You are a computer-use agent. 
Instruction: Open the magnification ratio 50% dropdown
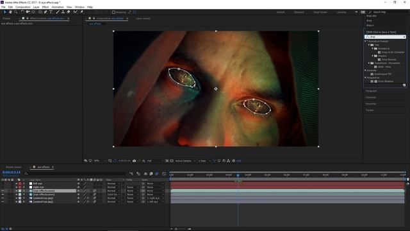click(100, 161)
